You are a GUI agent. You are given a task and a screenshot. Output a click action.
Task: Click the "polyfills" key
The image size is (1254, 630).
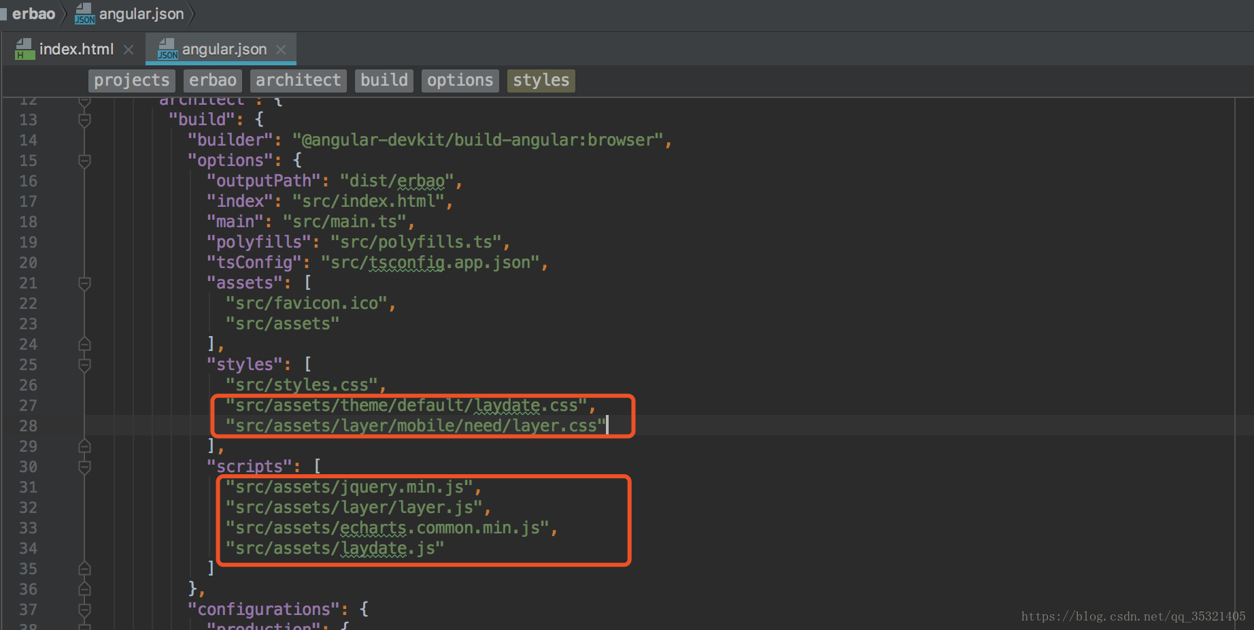click(259, 242)
